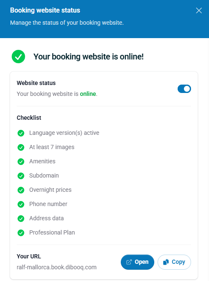The height and width of the screenshot is (281, 209).
Task: Click the green check beside Overnight prices
Action: [21, 190]
